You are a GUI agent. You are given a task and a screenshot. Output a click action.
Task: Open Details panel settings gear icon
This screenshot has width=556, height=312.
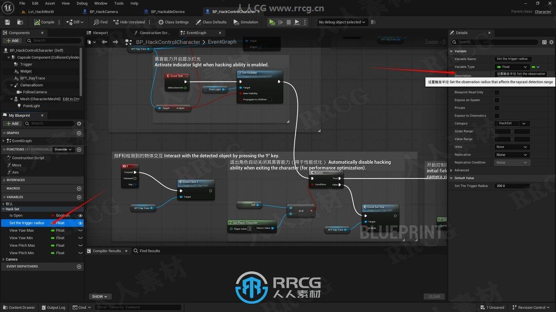pyautogui.click(x=552, y=42)
